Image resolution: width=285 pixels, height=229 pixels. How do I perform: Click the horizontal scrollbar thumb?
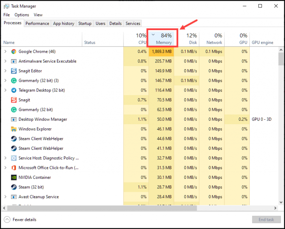pos(102,208)
